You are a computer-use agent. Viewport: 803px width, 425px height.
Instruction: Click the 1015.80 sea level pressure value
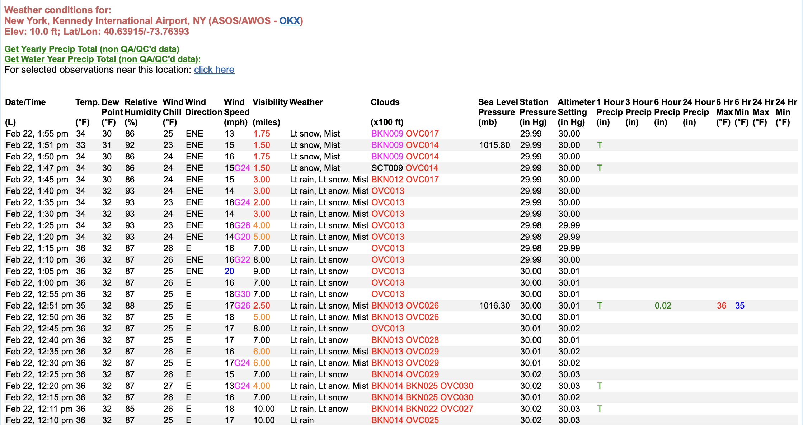[x=494, y=145]
